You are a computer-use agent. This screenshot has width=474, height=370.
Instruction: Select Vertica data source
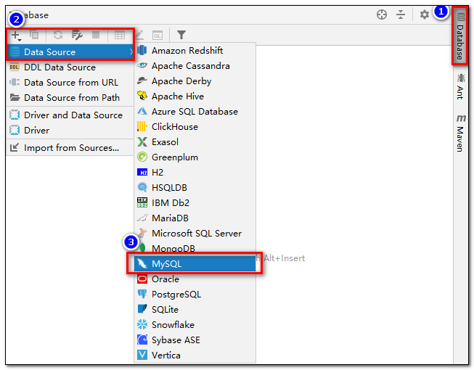(195, 355)
